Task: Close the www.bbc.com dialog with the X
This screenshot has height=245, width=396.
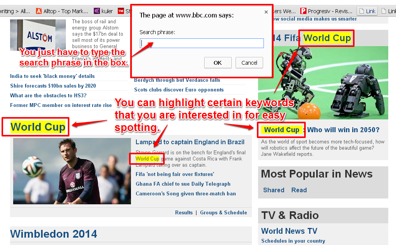Action: [x=266, y=12]
